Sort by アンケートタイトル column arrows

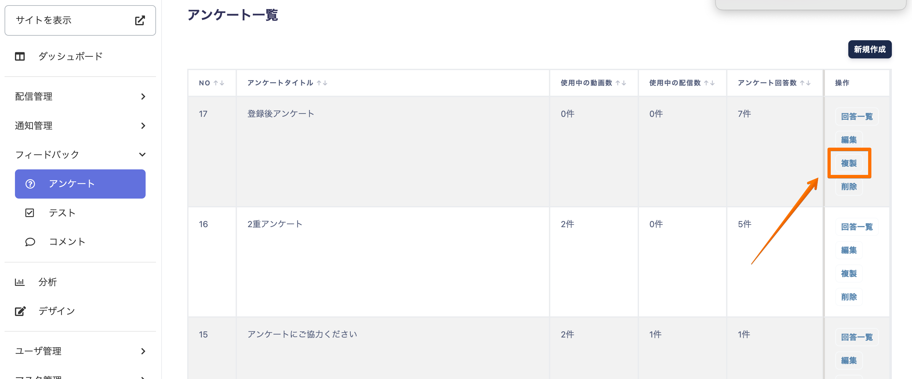pos(322,83)
